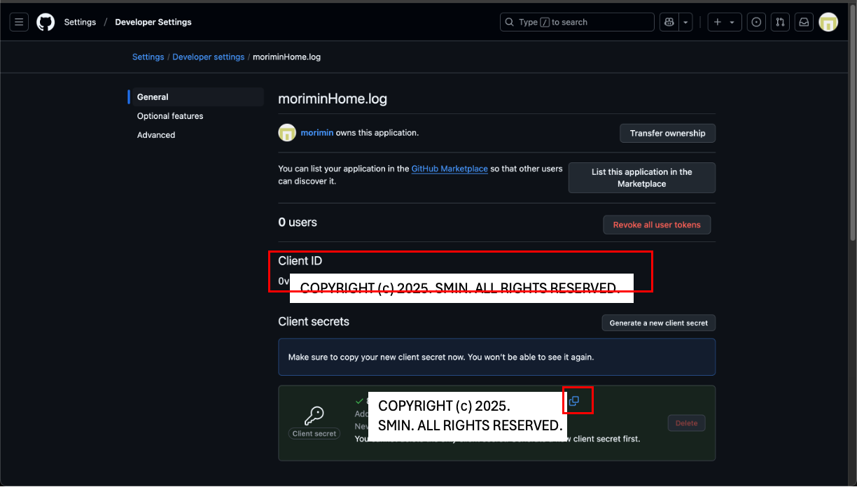Focus the 'Type / to search' field

click(x=577, y=22)
